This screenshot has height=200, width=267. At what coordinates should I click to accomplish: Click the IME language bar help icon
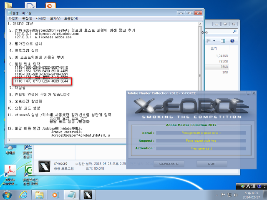[x=259, y=186]
